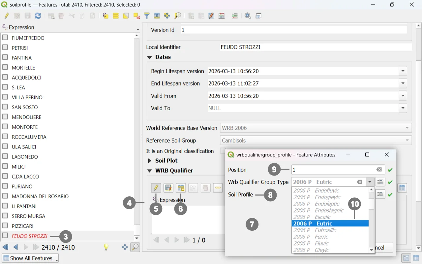Expand the Soil Plot group
Image resolution: width=422 pixels, height=264 pixels.
pyautogui.click(x=149, y=161)
